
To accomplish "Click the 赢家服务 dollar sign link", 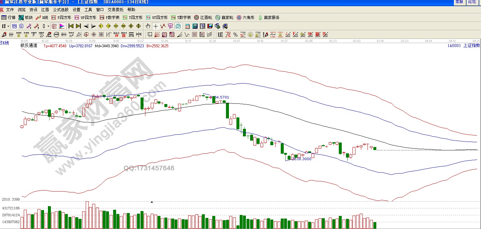I will pos(269,18).
